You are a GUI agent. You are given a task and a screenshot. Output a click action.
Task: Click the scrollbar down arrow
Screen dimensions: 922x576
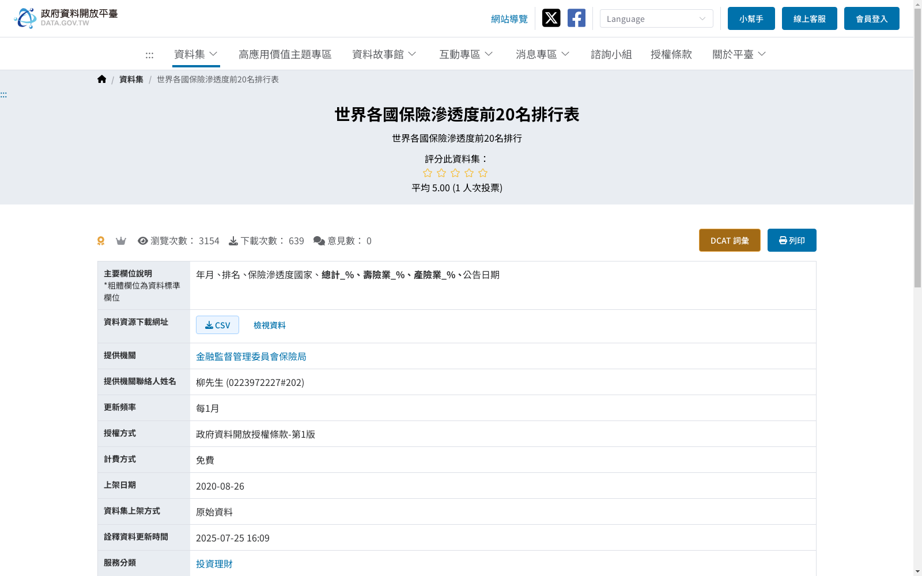click(x=918, y=571)
